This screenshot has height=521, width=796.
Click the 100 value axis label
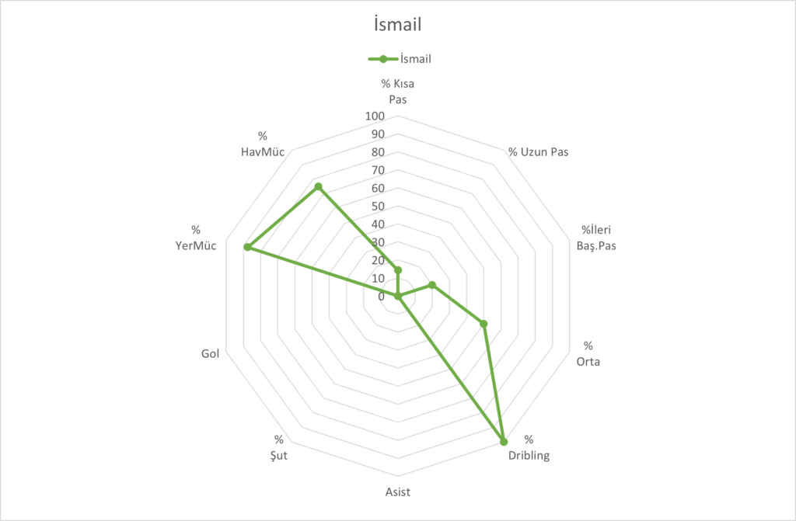374,116
